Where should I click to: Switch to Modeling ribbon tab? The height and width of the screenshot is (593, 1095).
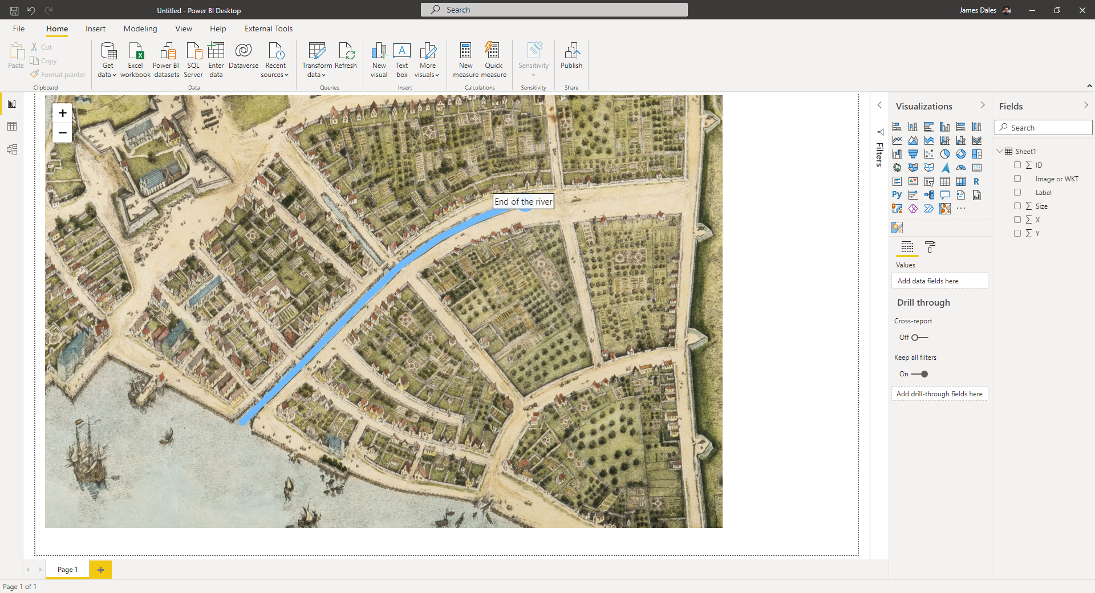[140, 29]
